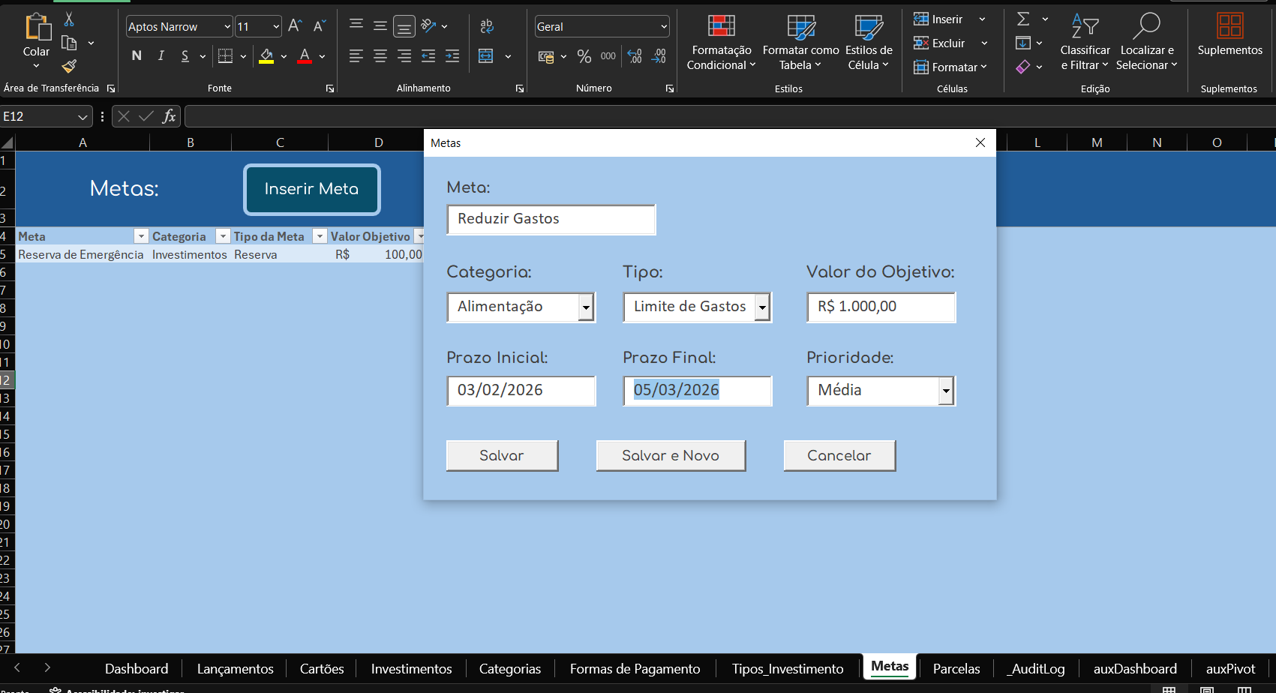This screenshot has width=1276, height=693.
Task: Open Estilos de Célula gallery
Action: (869, 43)
